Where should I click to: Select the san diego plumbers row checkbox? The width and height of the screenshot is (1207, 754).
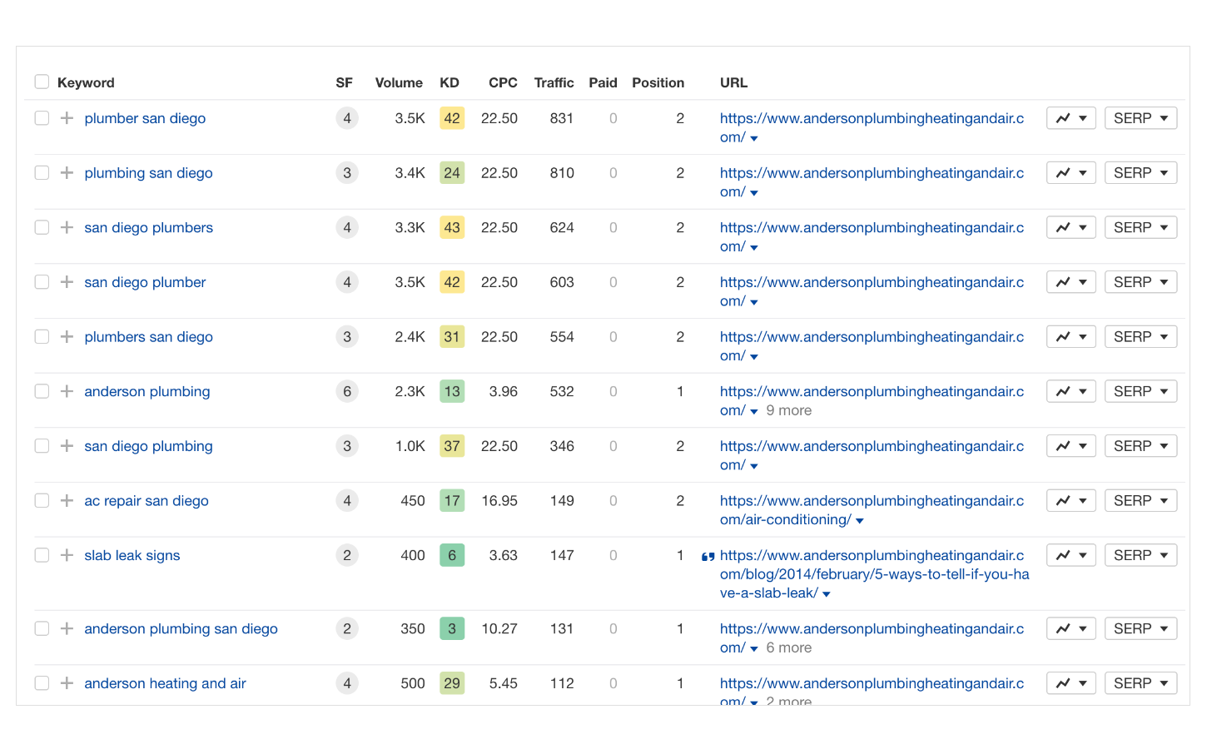pyautogui.click(x=42, y=227)
